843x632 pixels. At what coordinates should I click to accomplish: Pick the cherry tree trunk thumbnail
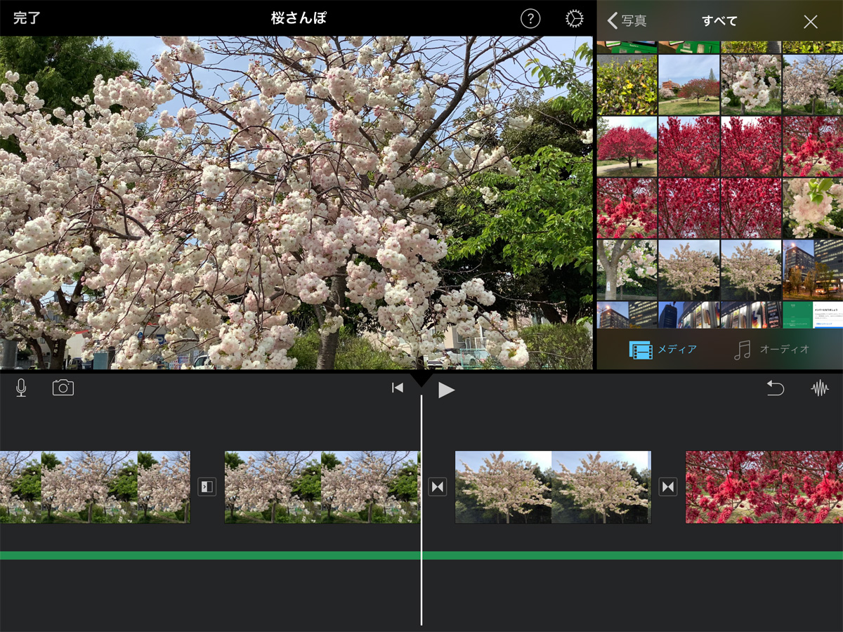627,270
